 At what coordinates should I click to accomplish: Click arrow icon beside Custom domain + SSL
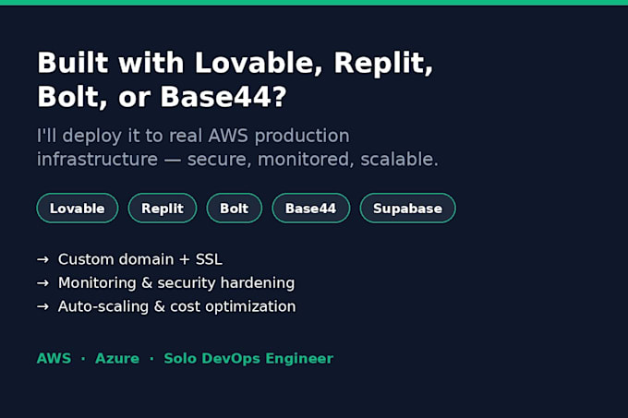pos(42,259)
